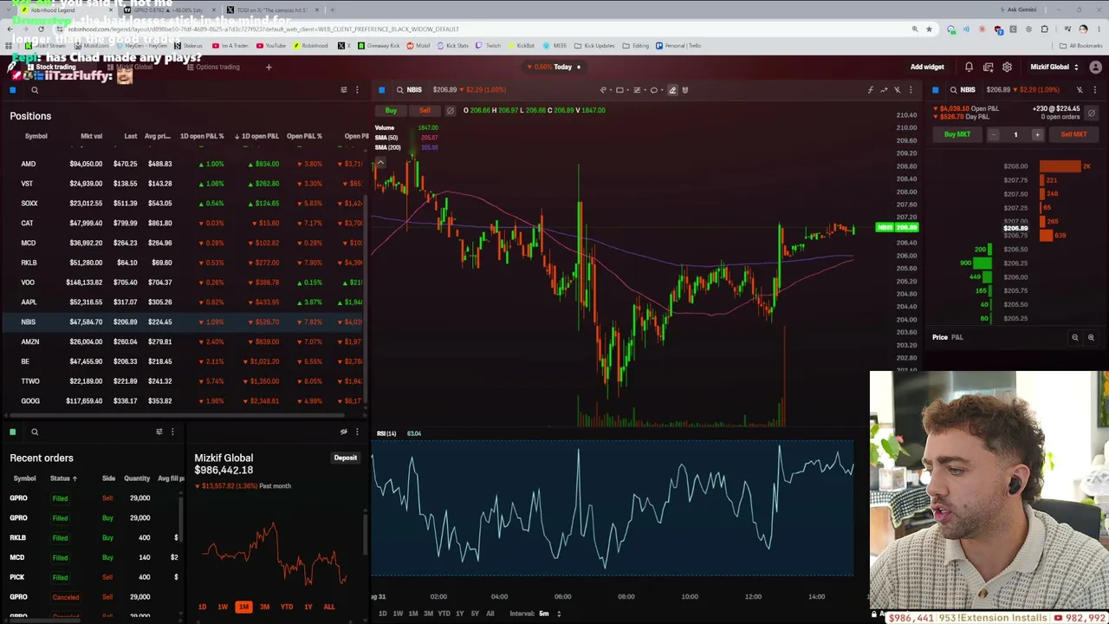The image size is (1109, 624).
Task: Select the NBIS row in Positions
Action: tap(184, 322)
